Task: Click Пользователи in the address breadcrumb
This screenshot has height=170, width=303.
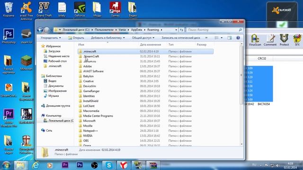Action: [104, 30]
